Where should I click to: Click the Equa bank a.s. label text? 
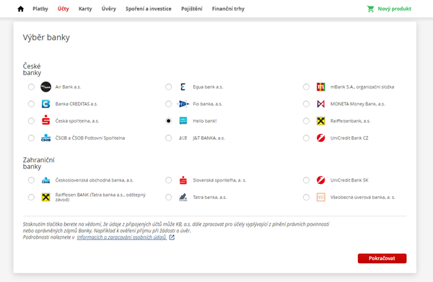coord(208,87)
